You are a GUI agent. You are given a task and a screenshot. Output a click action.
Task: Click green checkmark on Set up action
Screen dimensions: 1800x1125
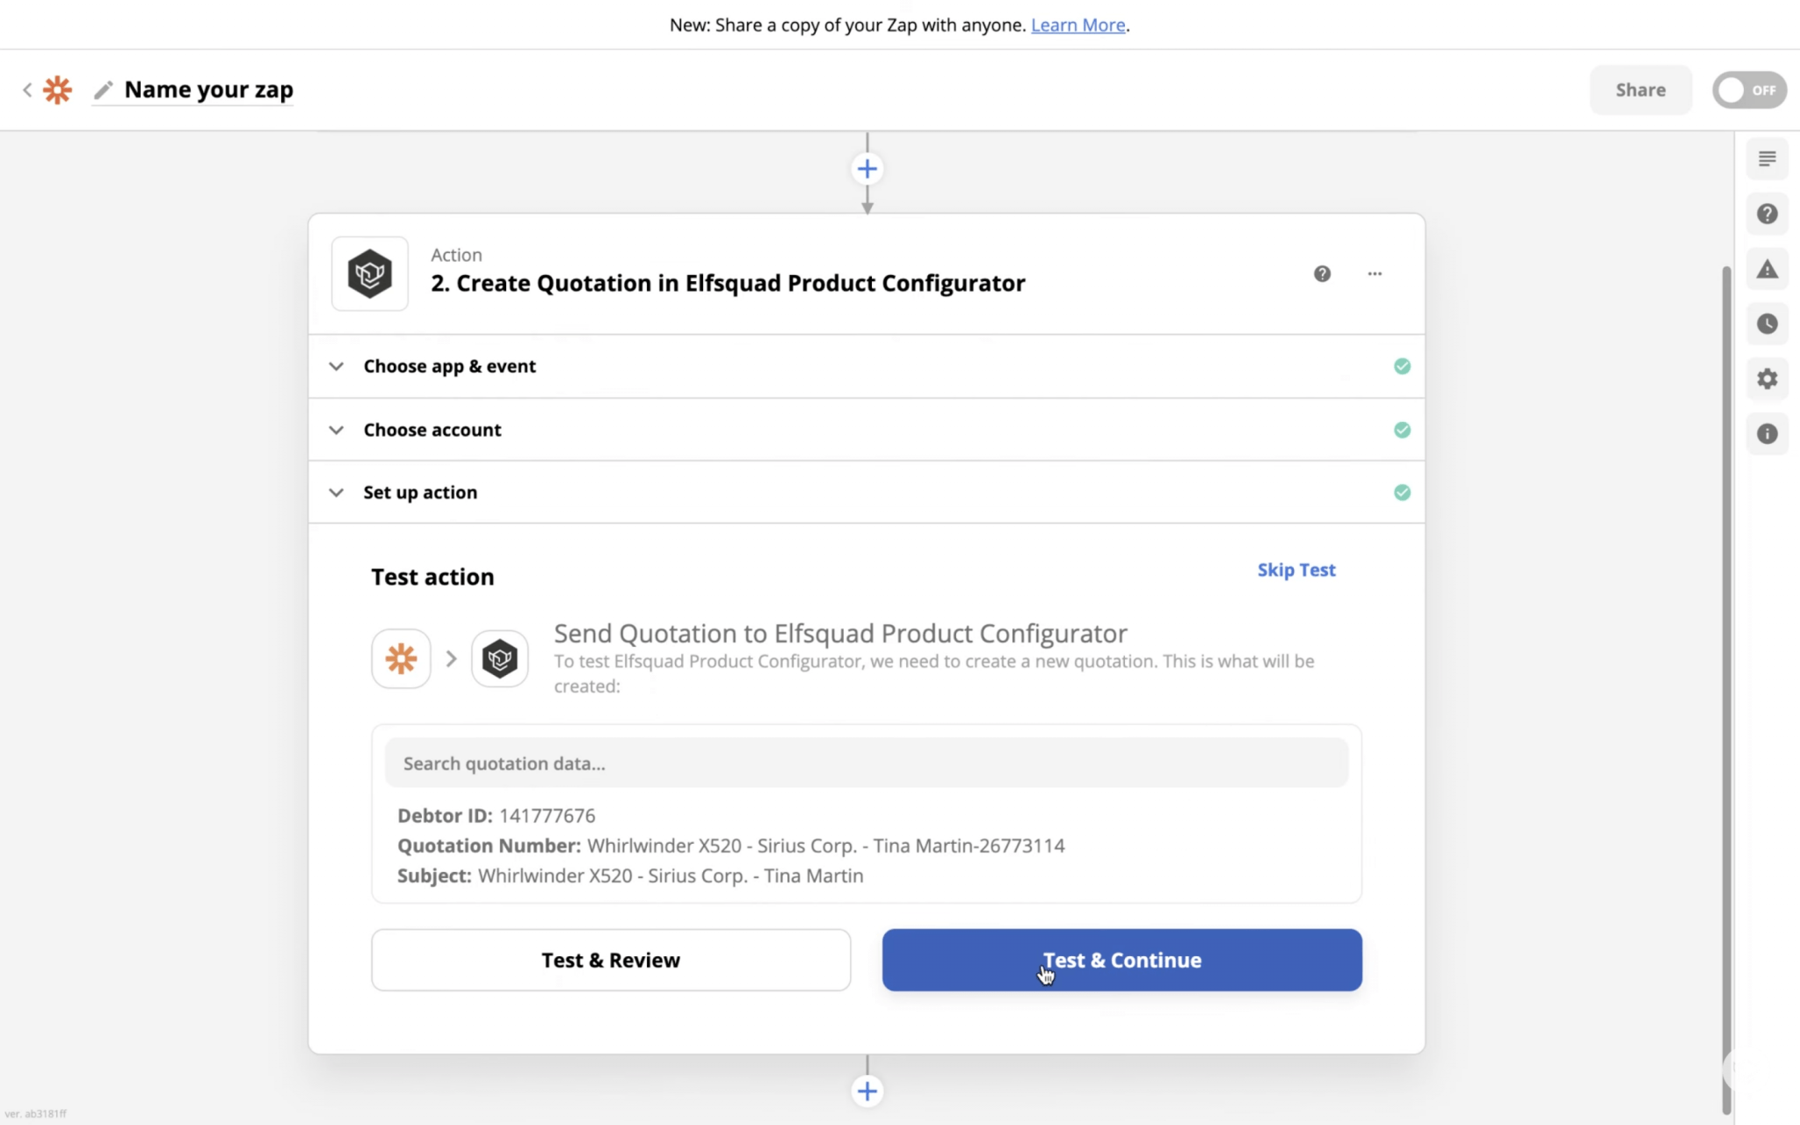(1402, 492)
